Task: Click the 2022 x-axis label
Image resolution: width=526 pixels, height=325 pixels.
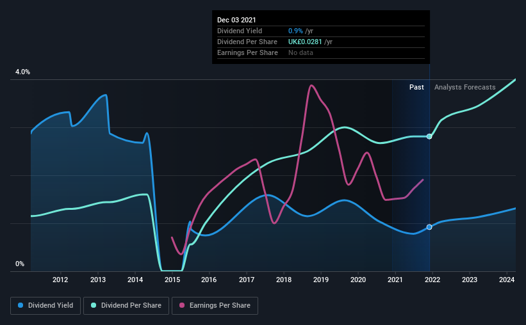Action: click(x=432, y=280)
